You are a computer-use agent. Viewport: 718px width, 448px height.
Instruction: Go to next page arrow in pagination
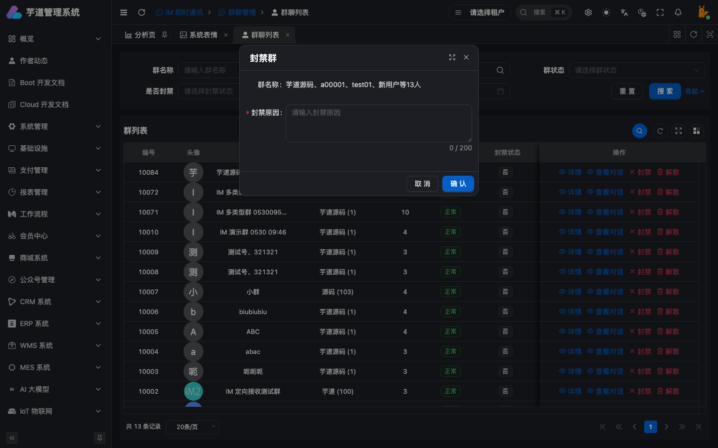pos(666,427)
